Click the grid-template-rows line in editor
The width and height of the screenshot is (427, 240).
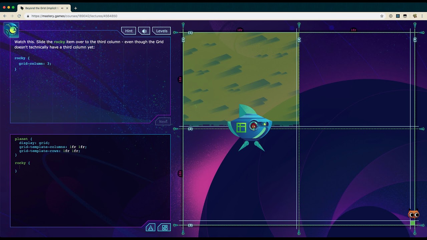pos(50,151)
